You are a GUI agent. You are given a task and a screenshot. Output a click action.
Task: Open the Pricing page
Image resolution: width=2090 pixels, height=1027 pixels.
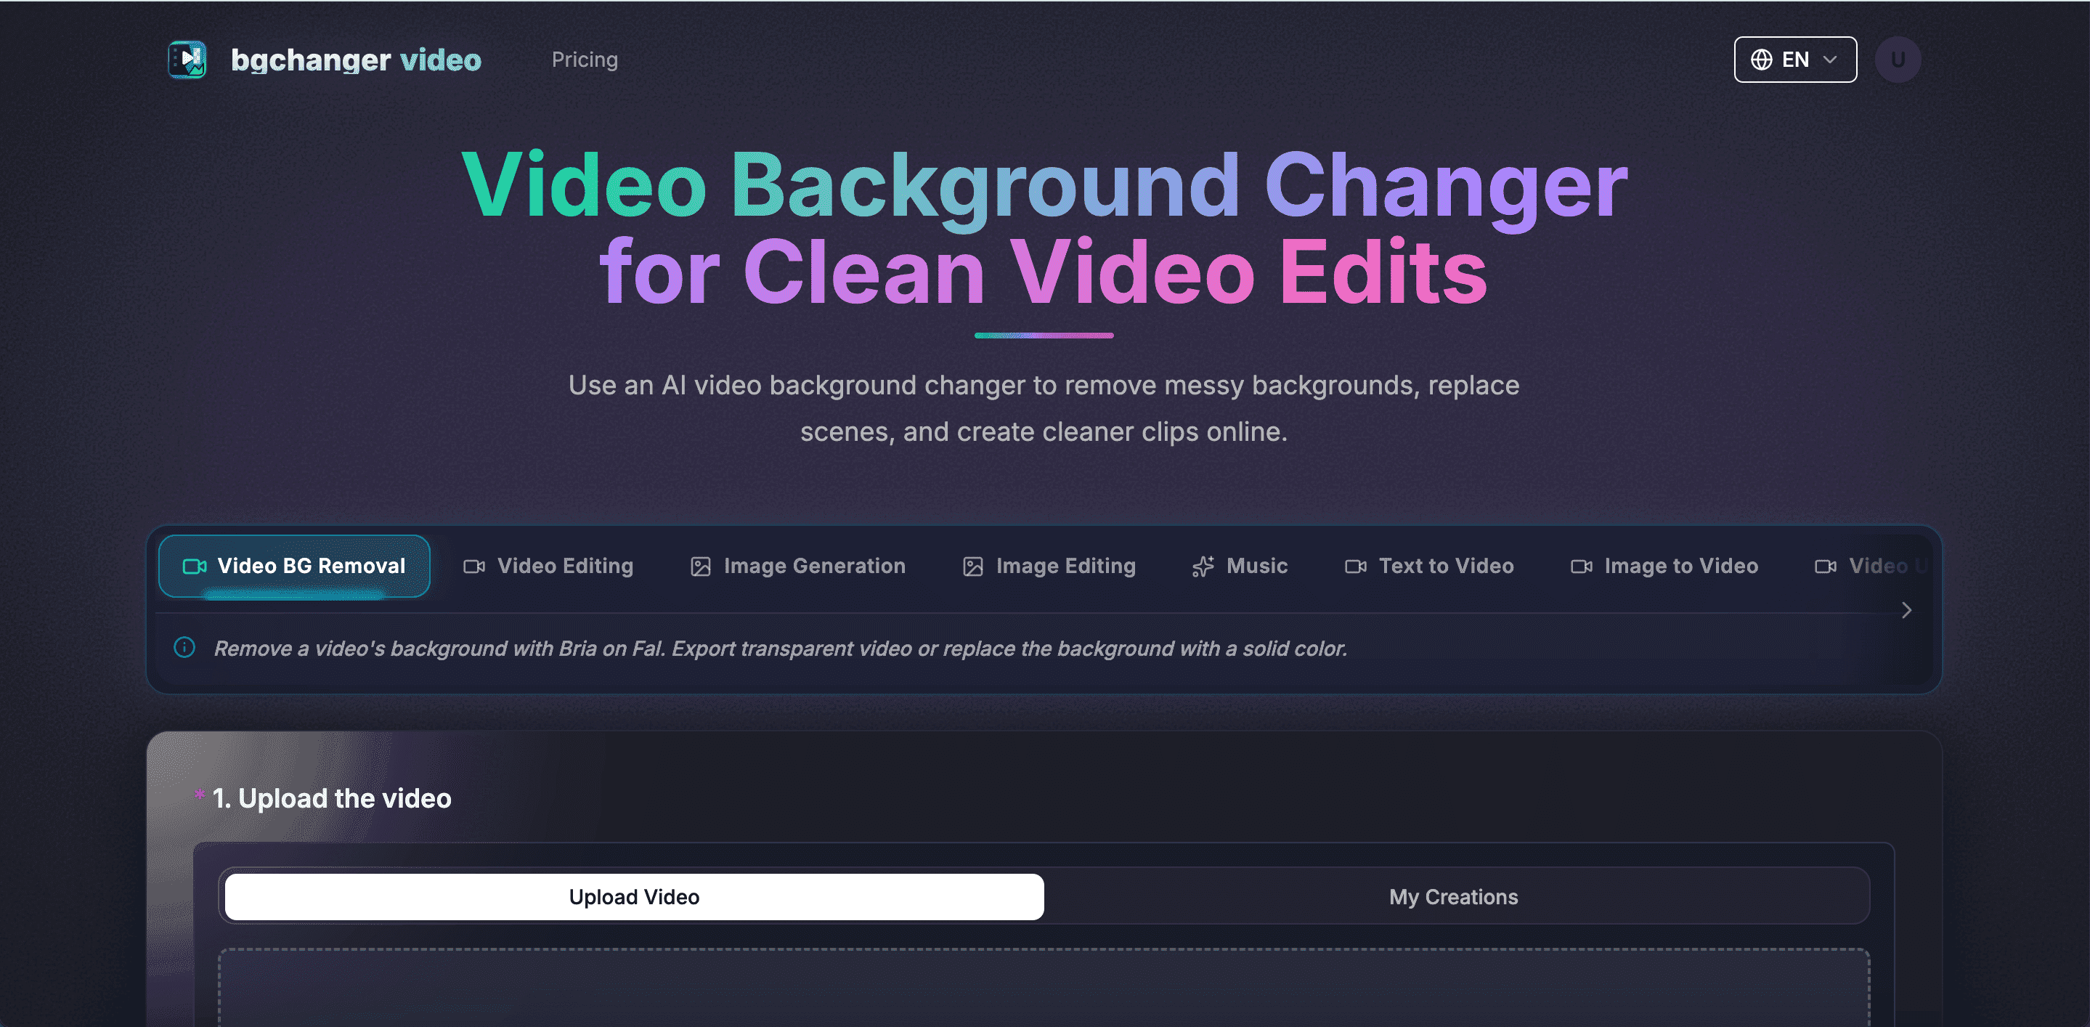tap(584, 60)
